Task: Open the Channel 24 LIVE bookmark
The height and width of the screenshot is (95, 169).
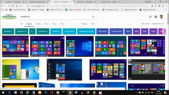Action: pos(18,9)
